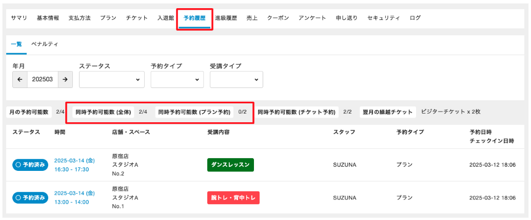Click the red 腕トレ・背中トレ label

pos(233,197)
